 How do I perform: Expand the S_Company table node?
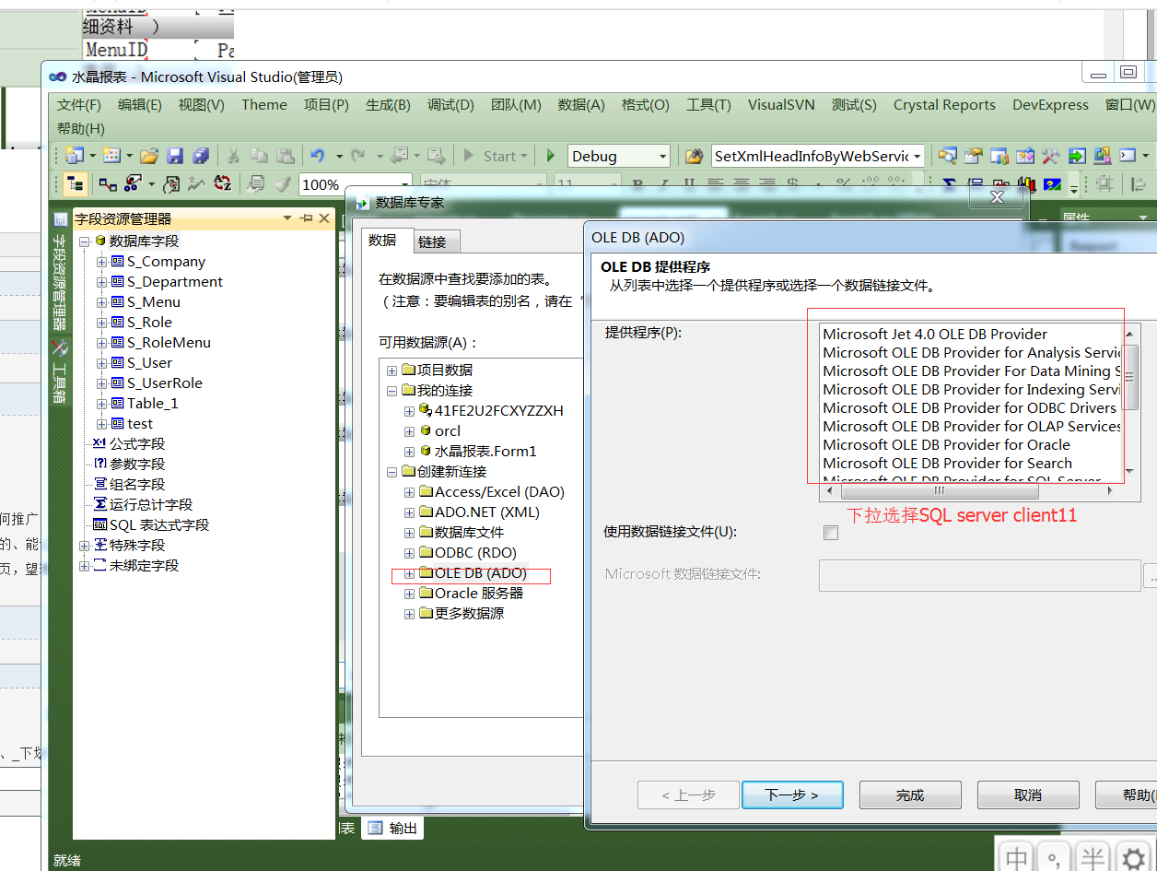point(101,262)
